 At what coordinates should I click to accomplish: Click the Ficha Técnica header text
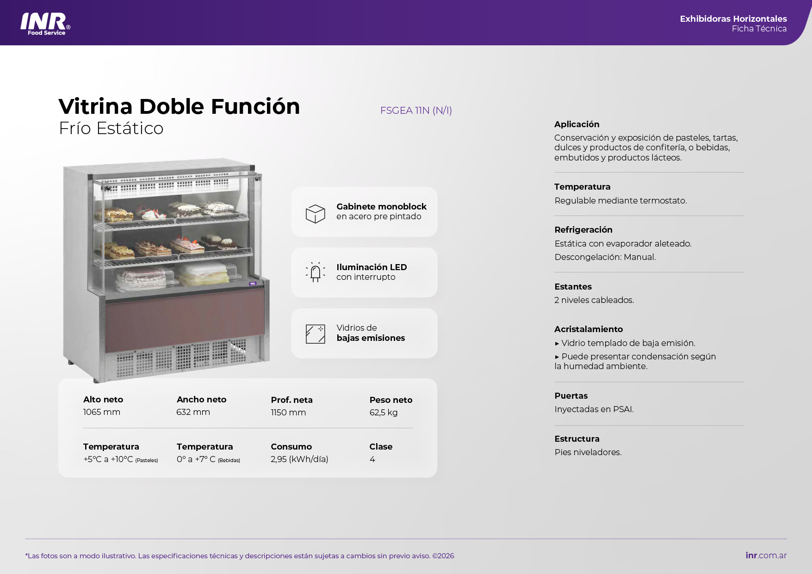coord(759,29)
